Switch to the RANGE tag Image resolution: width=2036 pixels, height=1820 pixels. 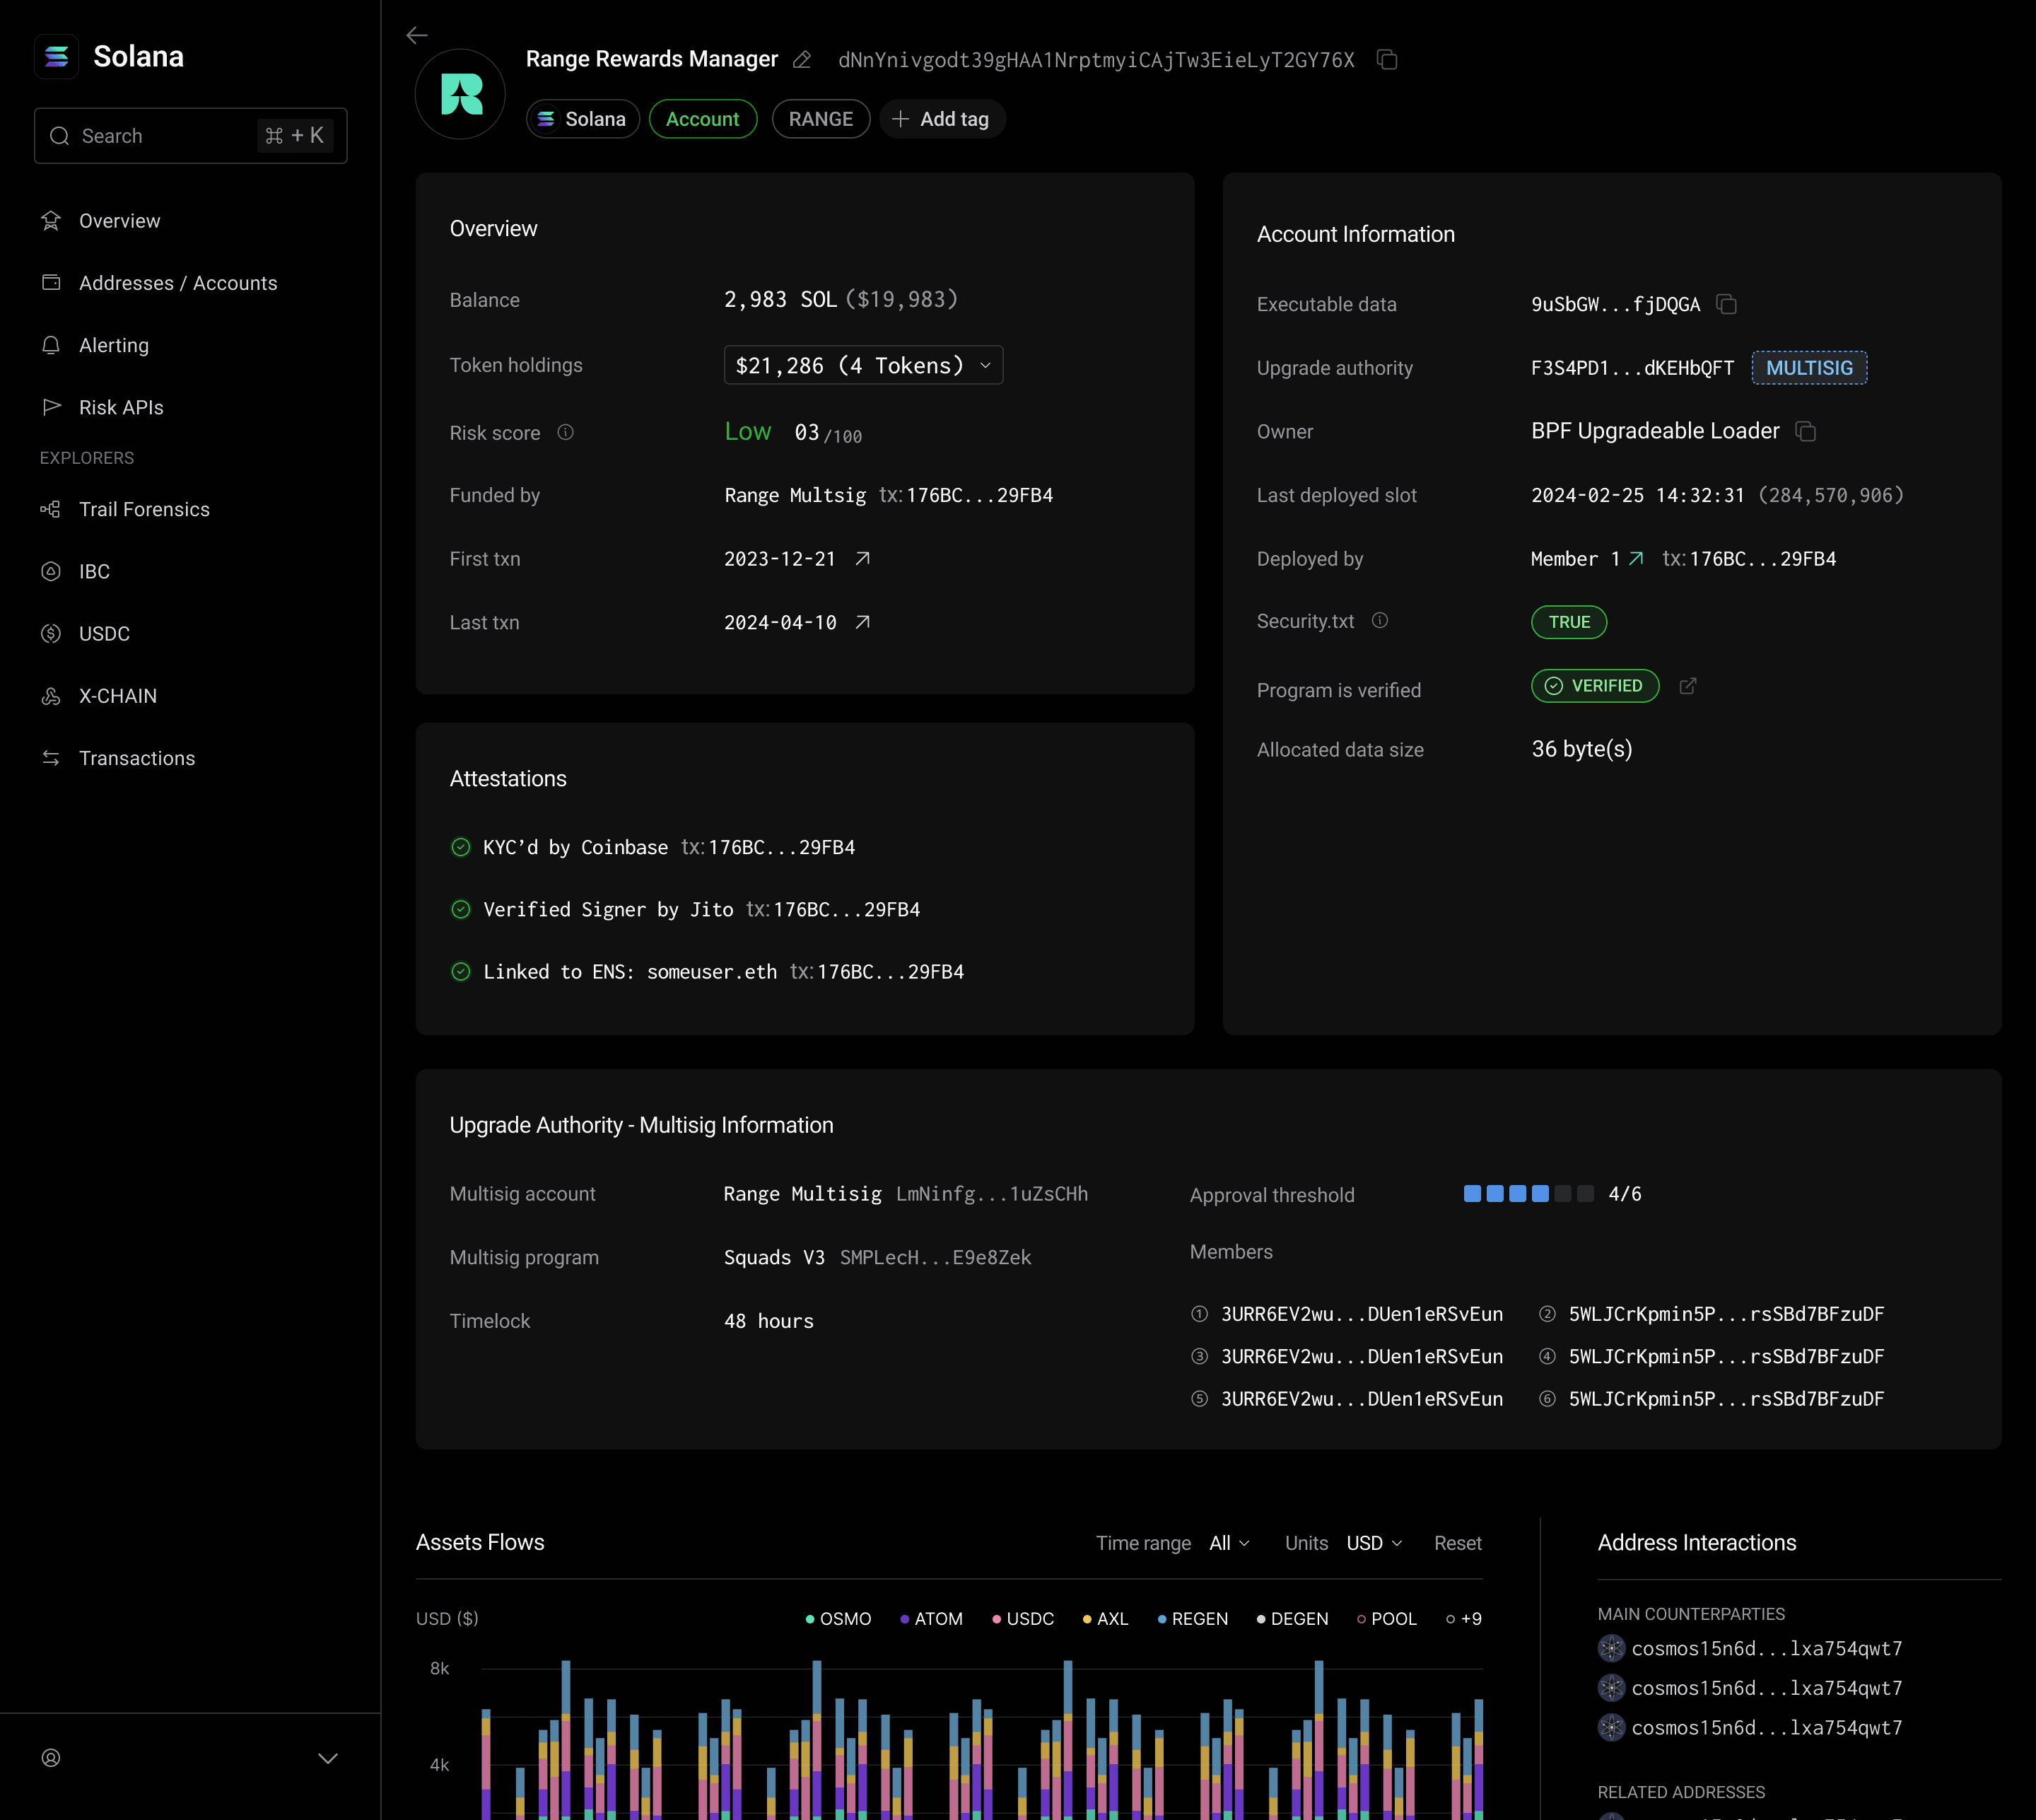[x=820, y=119]
